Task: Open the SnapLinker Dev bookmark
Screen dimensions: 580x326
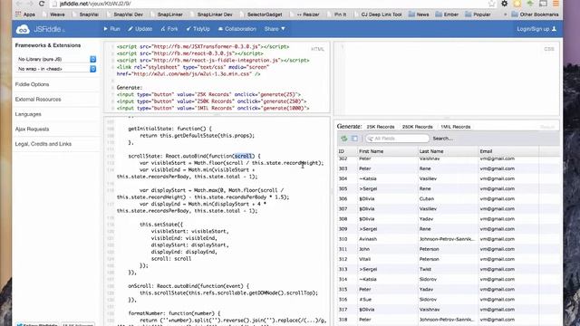Action: (211, 14)
